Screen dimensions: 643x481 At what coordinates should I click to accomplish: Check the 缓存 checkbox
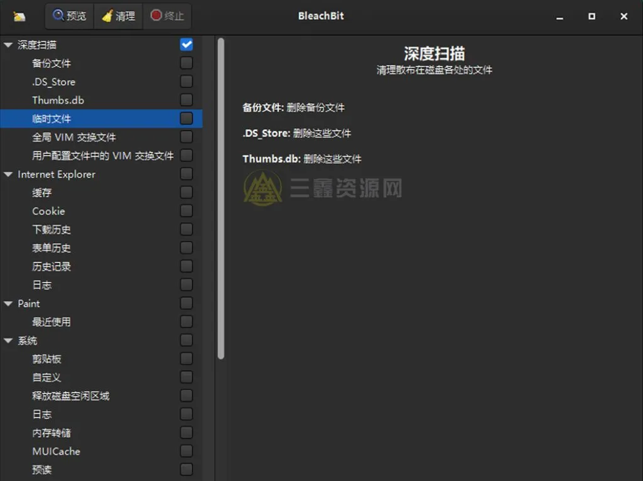click(186, 192)
